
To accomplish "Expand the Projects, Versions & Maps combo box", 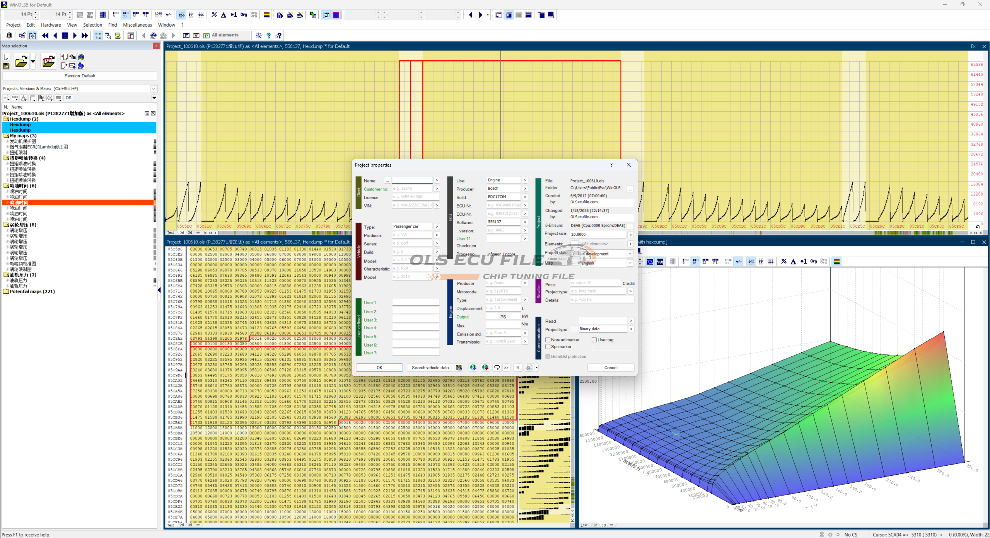I will 154,89.
